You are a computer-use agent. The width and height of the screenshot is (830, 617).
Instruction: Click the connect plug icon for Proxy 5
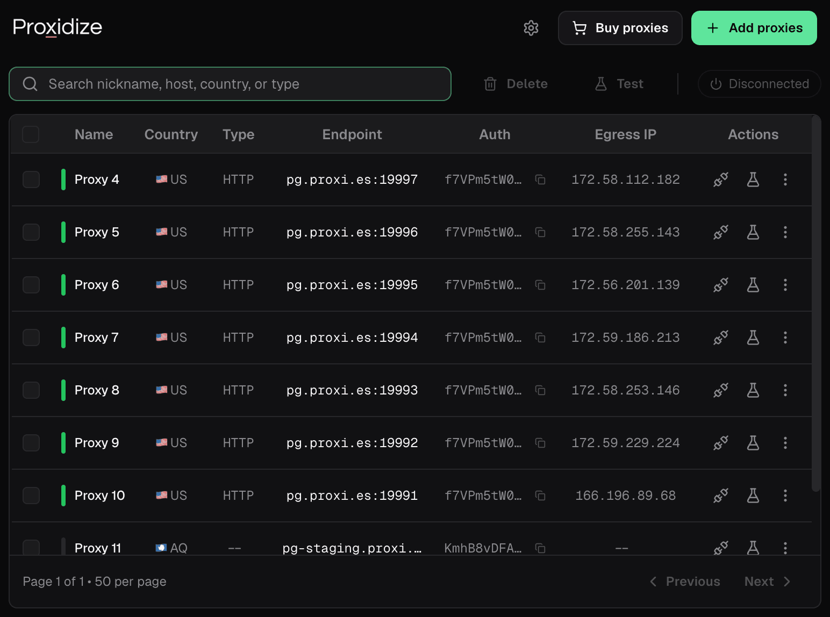pos(721,232)
